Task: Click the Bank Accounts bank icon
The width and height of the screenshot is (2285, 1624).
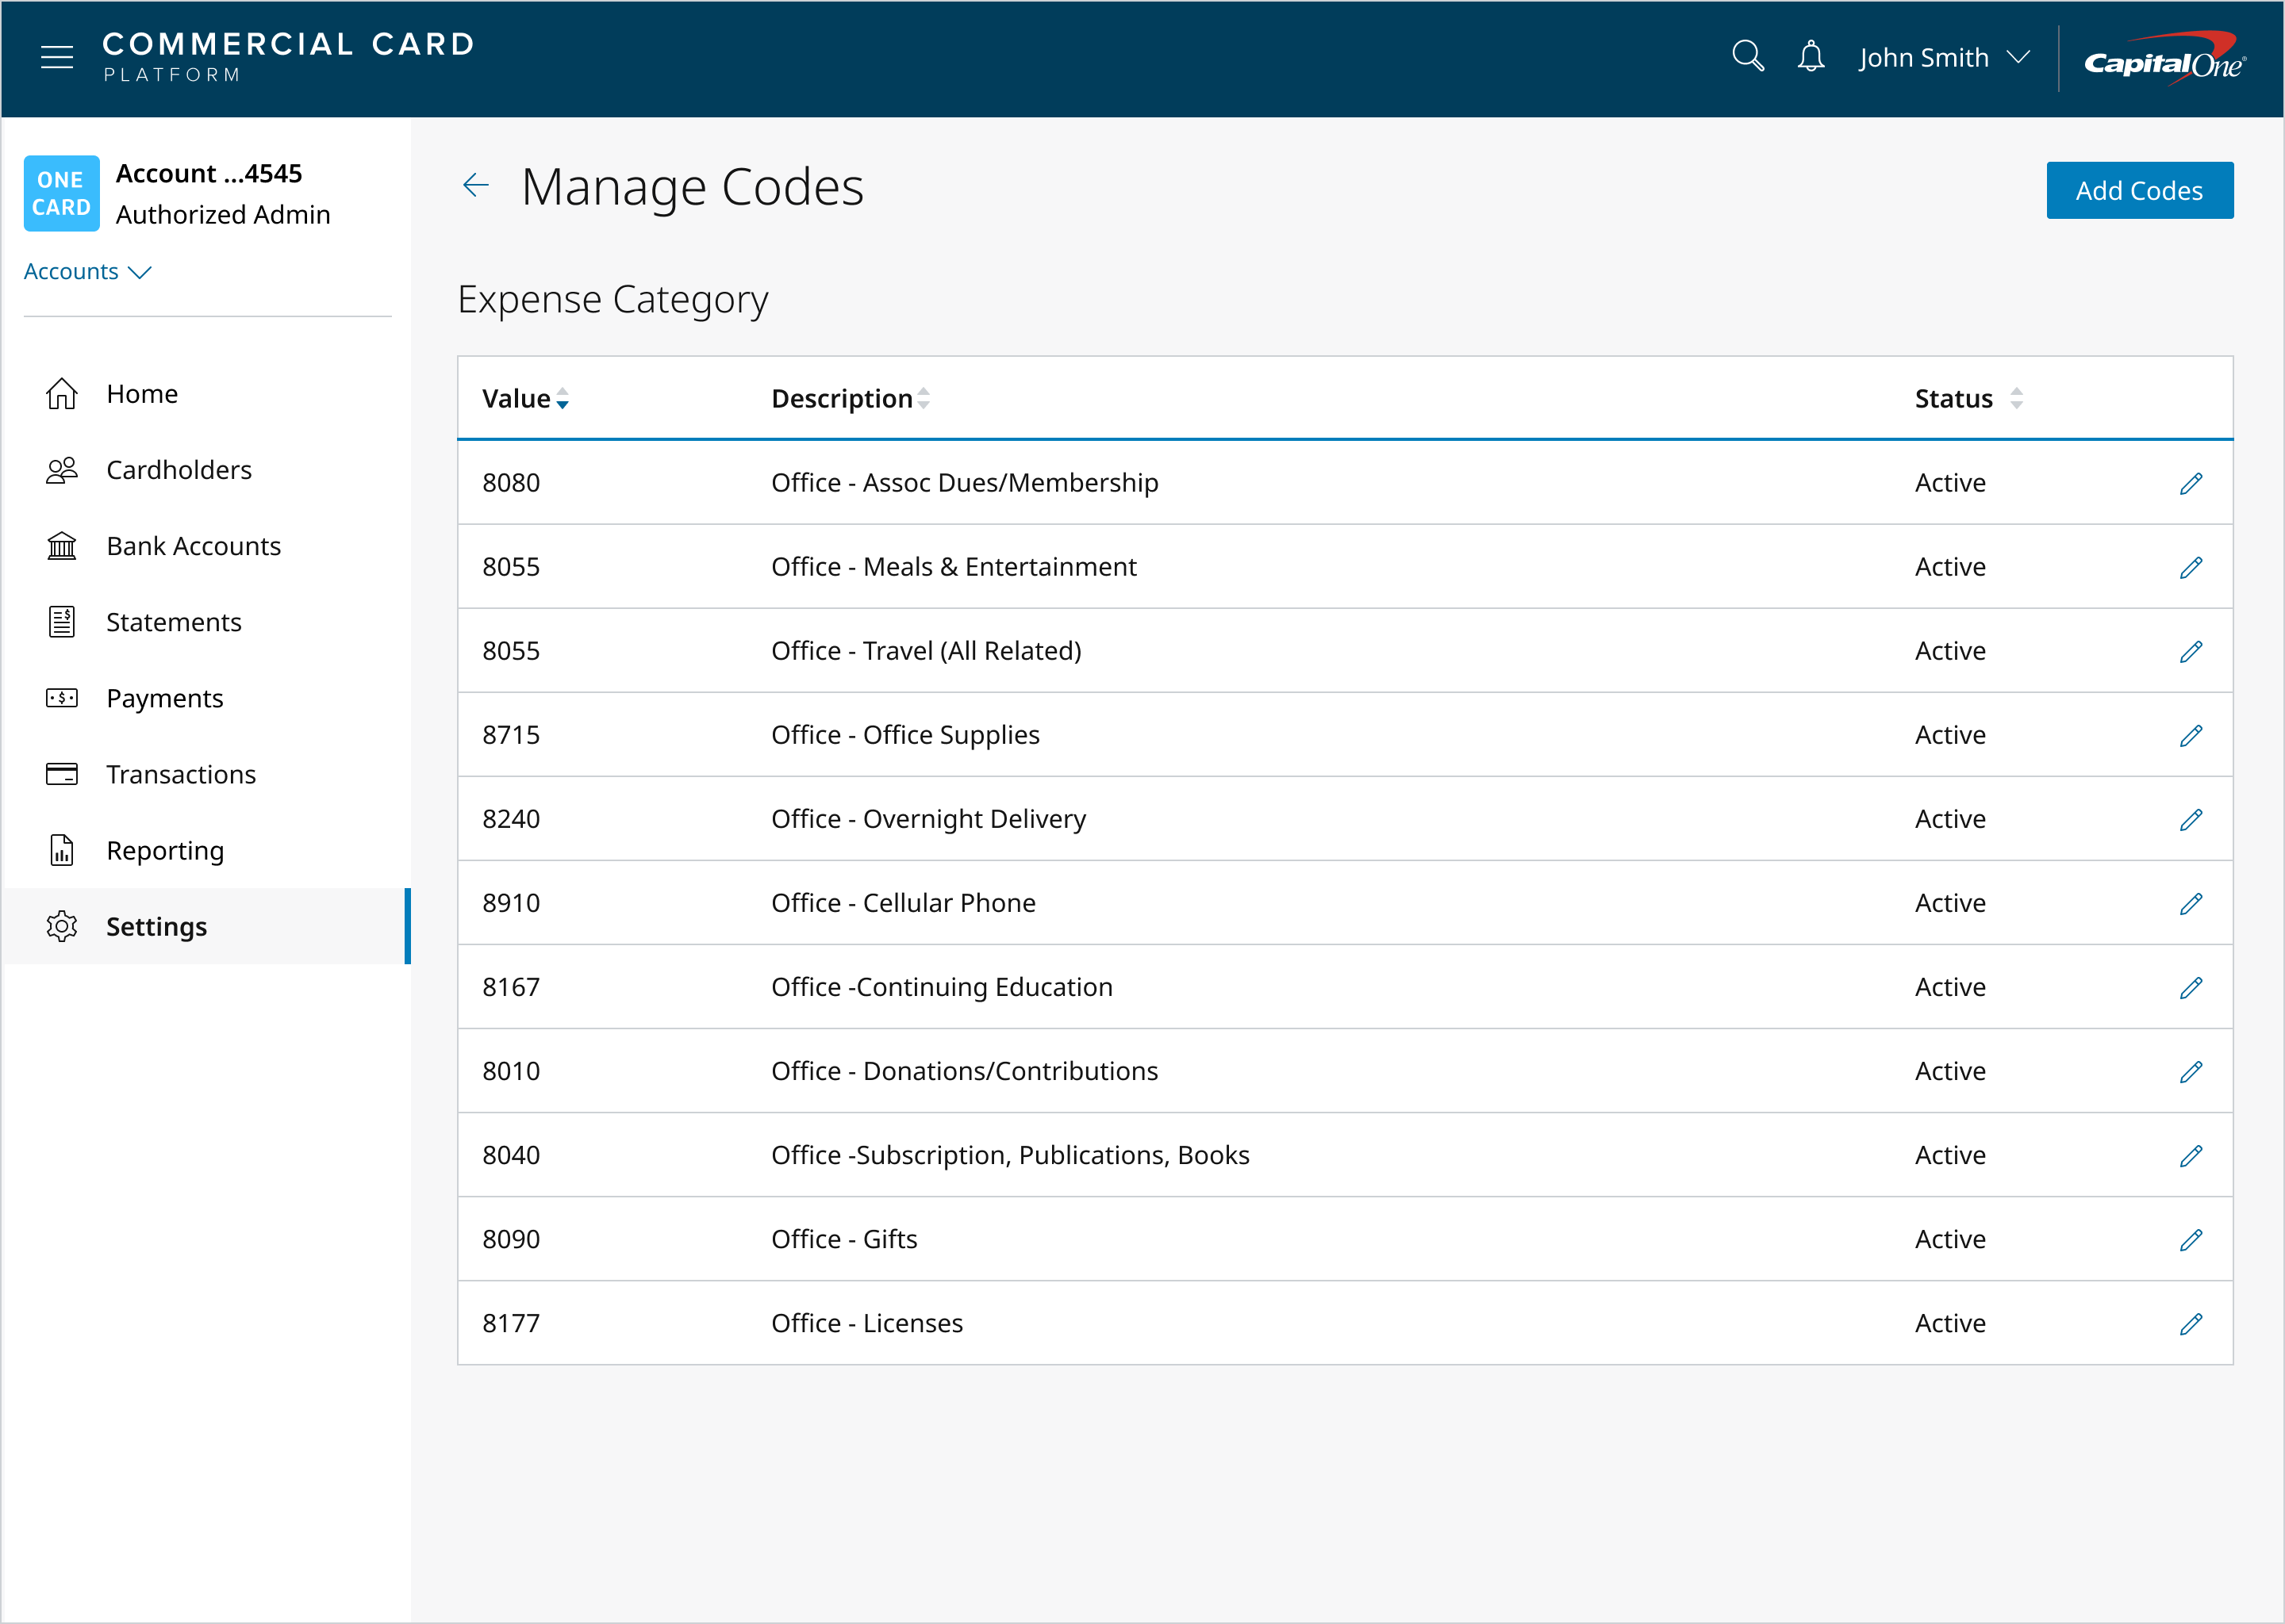Action: pos(62,546)
